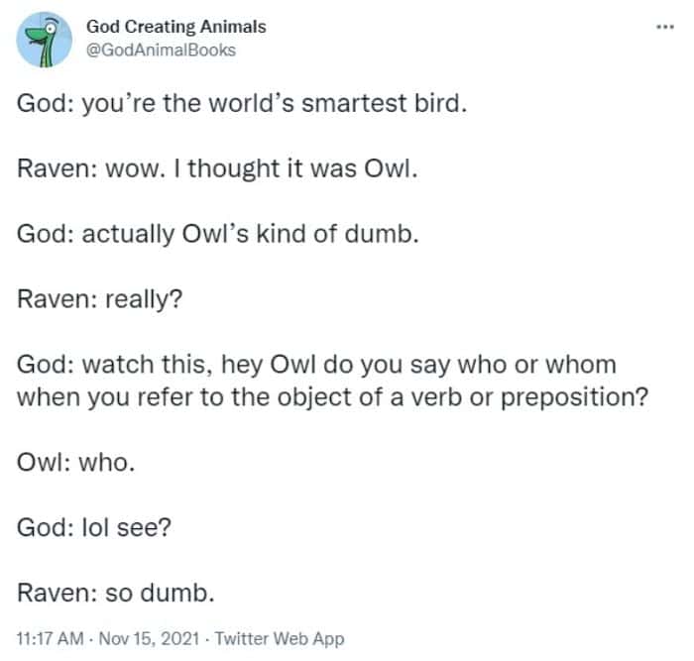Click the "Raven: really?" line
The width and height of the screenshot is (694, 661).
click(x=99, y=299)
